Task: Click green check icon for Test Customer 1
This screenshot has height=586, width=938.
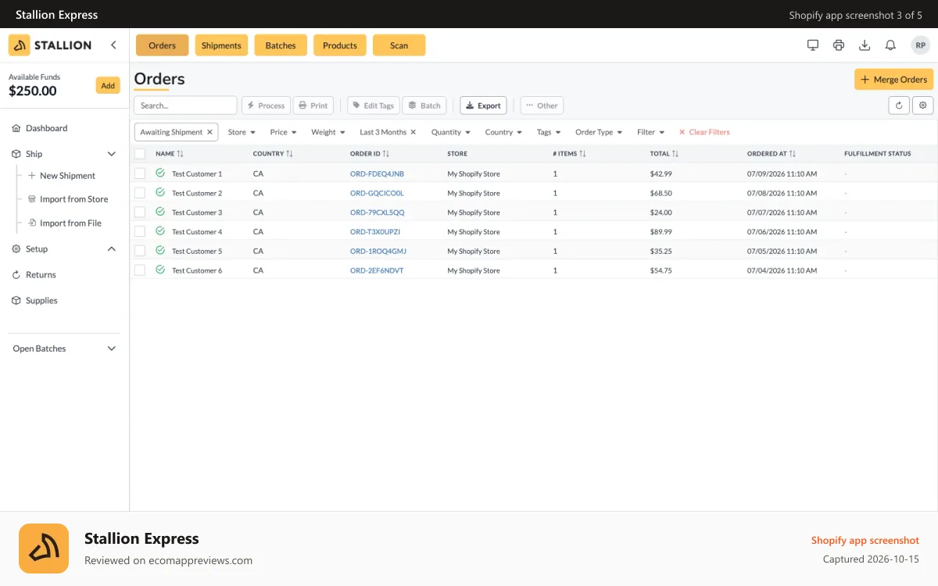Action: [160, 173]
